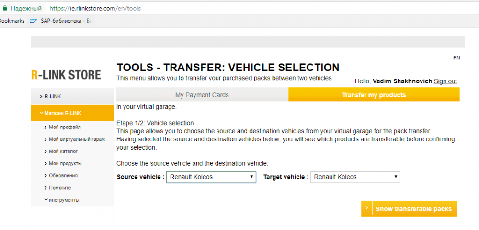Open the Source vehicle dropdown
The height and width of the screenshot is (230, 479).
click(211, 177)
